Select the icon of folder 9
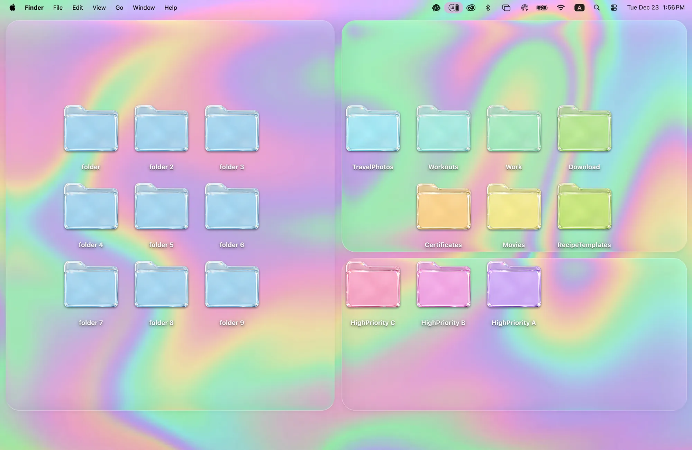The height and width of the screenshot is (450, 692). pyautogui.click(x=232, y=284)
